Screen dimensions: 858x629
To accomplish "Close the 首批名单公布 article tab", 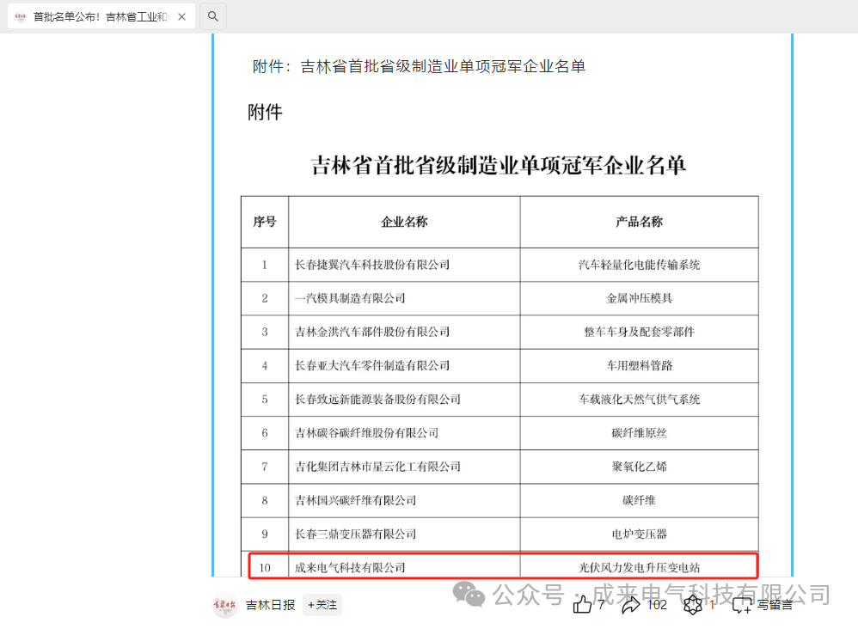I will (182, 17).
